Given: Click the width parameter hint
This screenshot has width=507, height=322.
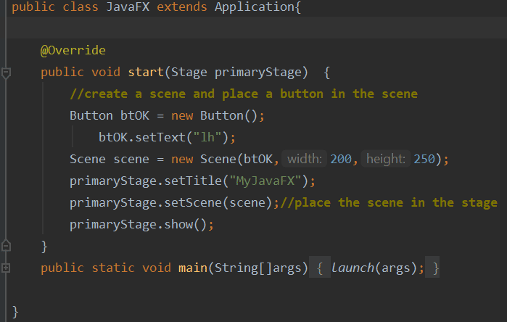Looking at the screenshot, I should click(x=304, y=159).
